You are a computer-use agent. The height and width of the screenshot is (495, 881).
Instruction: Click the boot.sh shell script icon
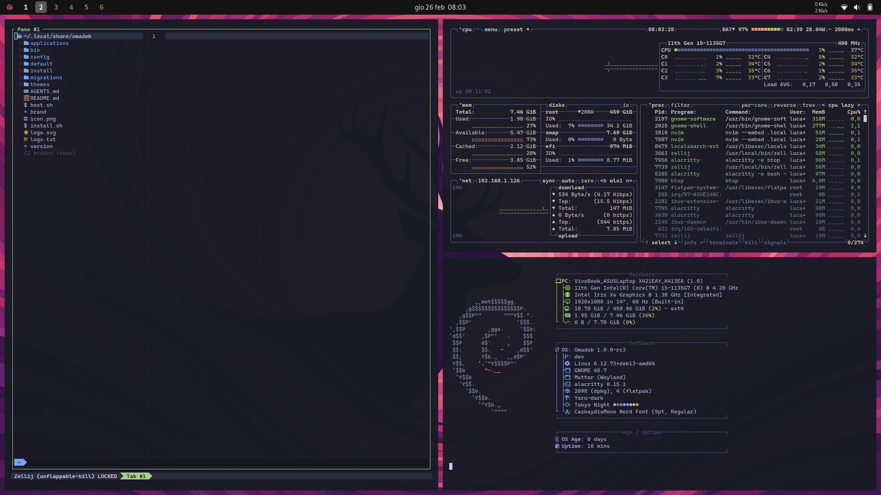(26, 105)
